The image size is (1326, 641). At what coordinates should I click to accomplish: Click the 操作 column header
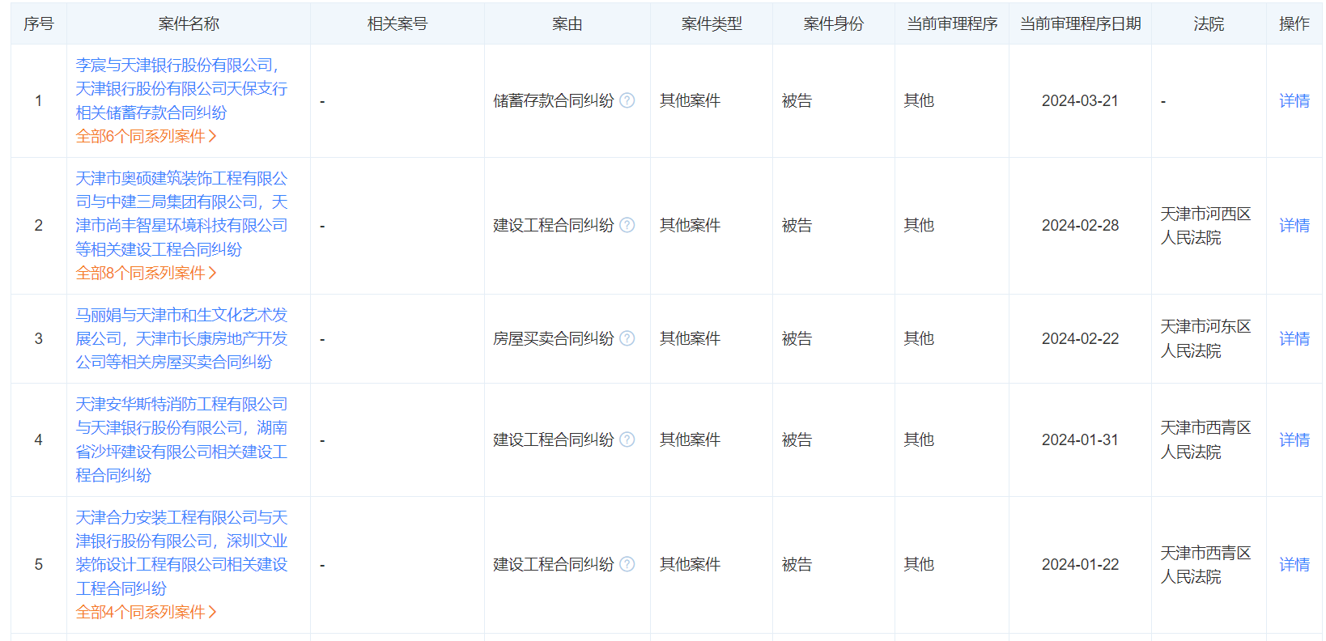1294,24
